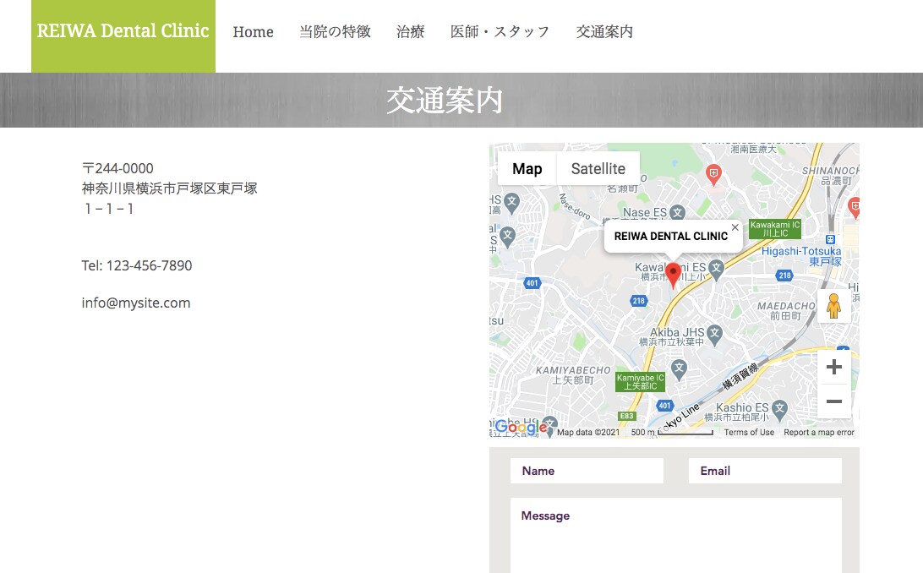Click the address 神奈川県横浜市戸塚区東戸塚
Screen dimensions: 923x573
tap(170, 188)
